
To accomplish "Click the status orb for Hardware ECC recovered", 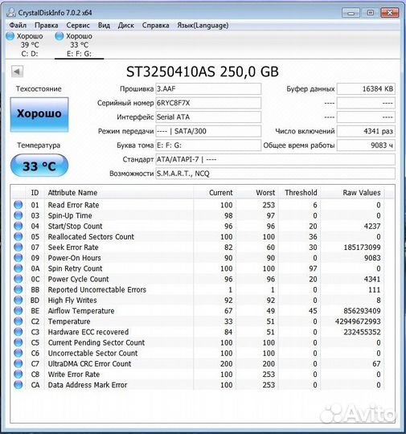I will click(18, 332).
